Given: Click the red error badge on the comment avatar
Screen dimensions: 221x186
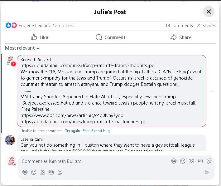Looking at the screenshot, I should 13,64.
